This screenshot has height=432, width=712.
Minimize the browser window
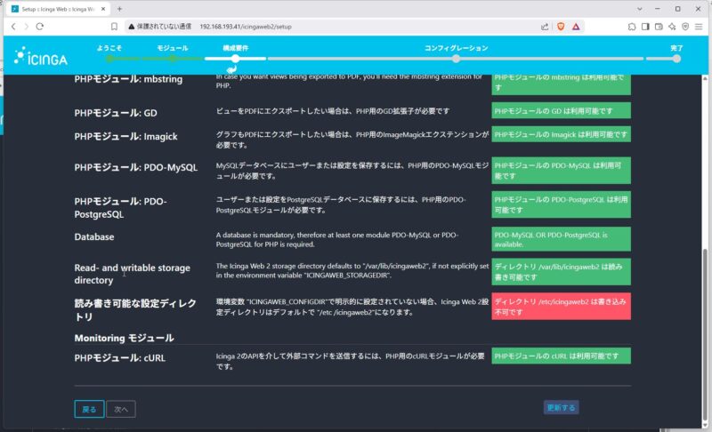(x=657, y=9)
